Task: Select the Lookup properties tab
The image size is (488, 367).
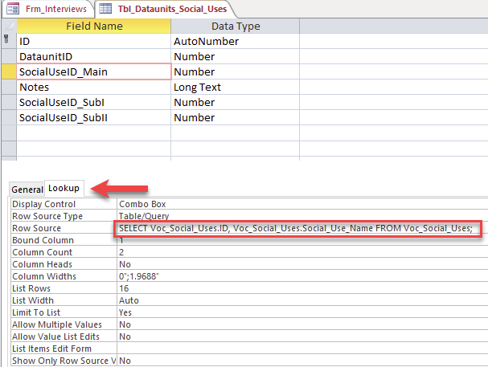Action: (64, 188)
